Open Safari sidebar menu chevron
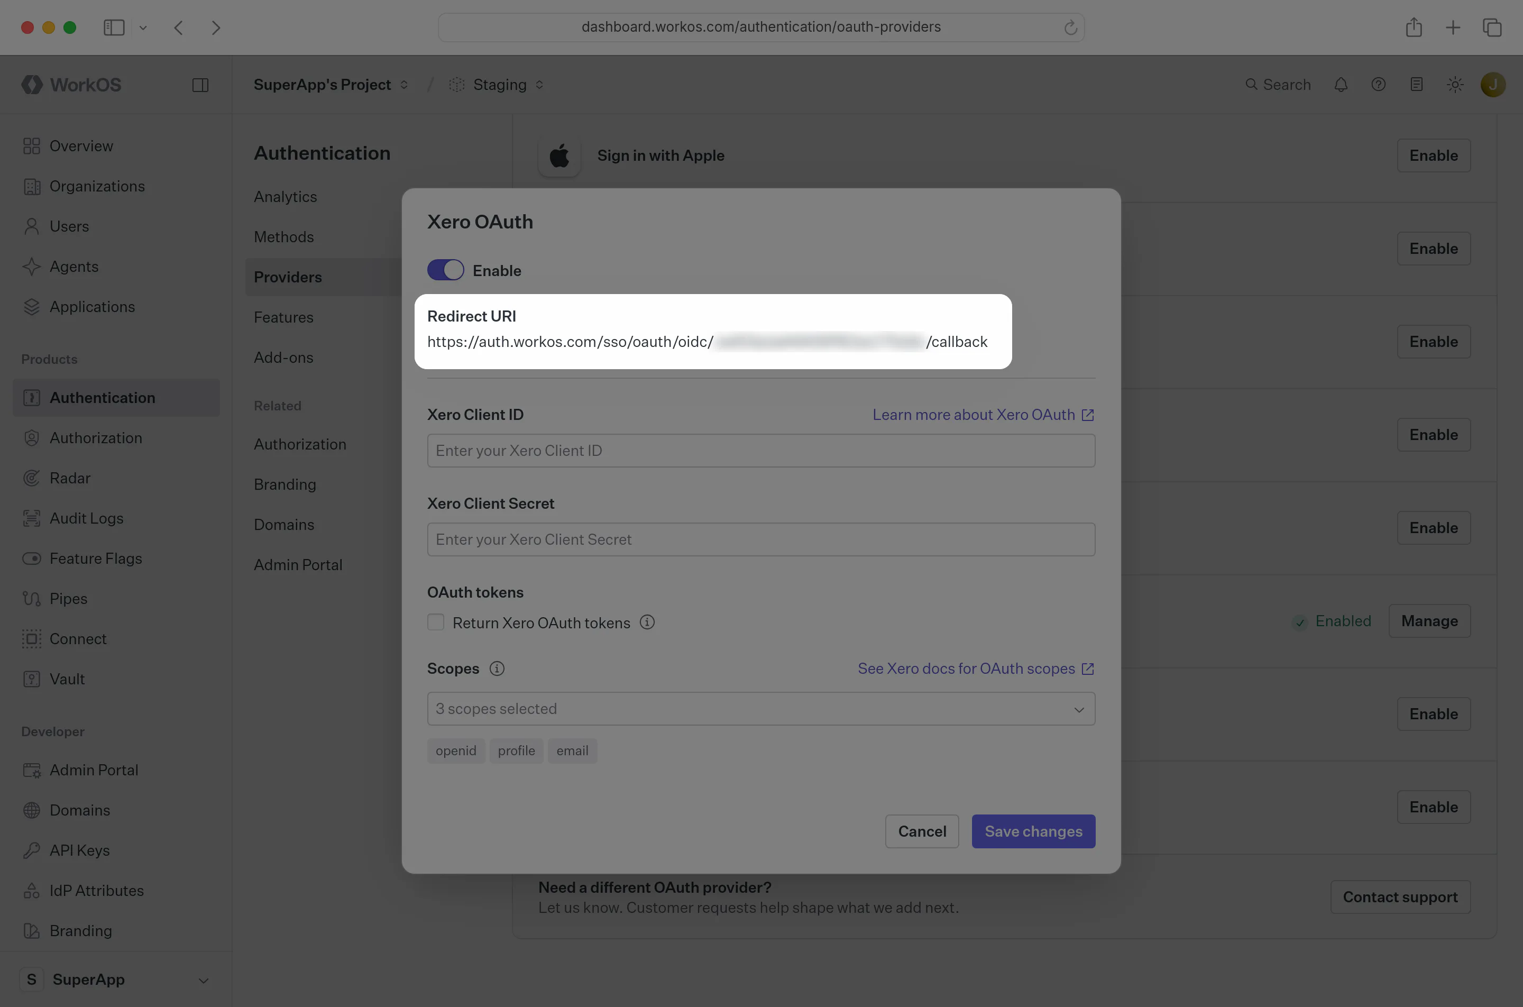 [x=143, y=28]
